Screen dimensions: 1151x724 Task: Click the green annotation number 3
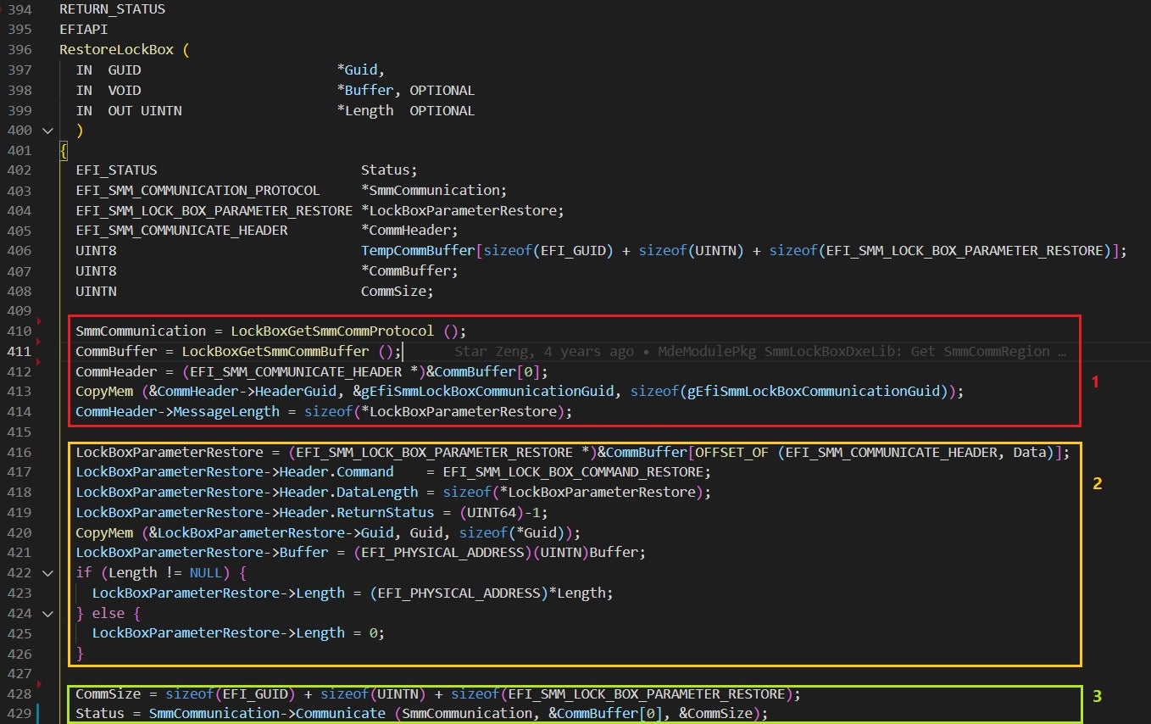tap(1097, 697)
